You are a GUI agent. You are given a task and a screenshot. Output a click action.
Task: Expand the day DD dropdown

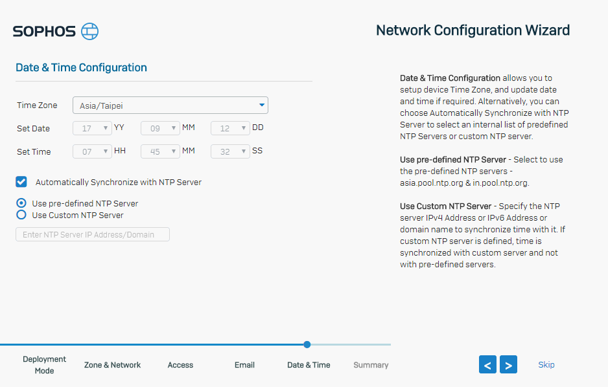pos(230,128)
